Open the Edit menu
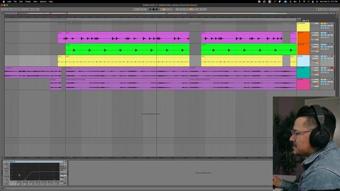340x191 pixels. pos(21,2)
